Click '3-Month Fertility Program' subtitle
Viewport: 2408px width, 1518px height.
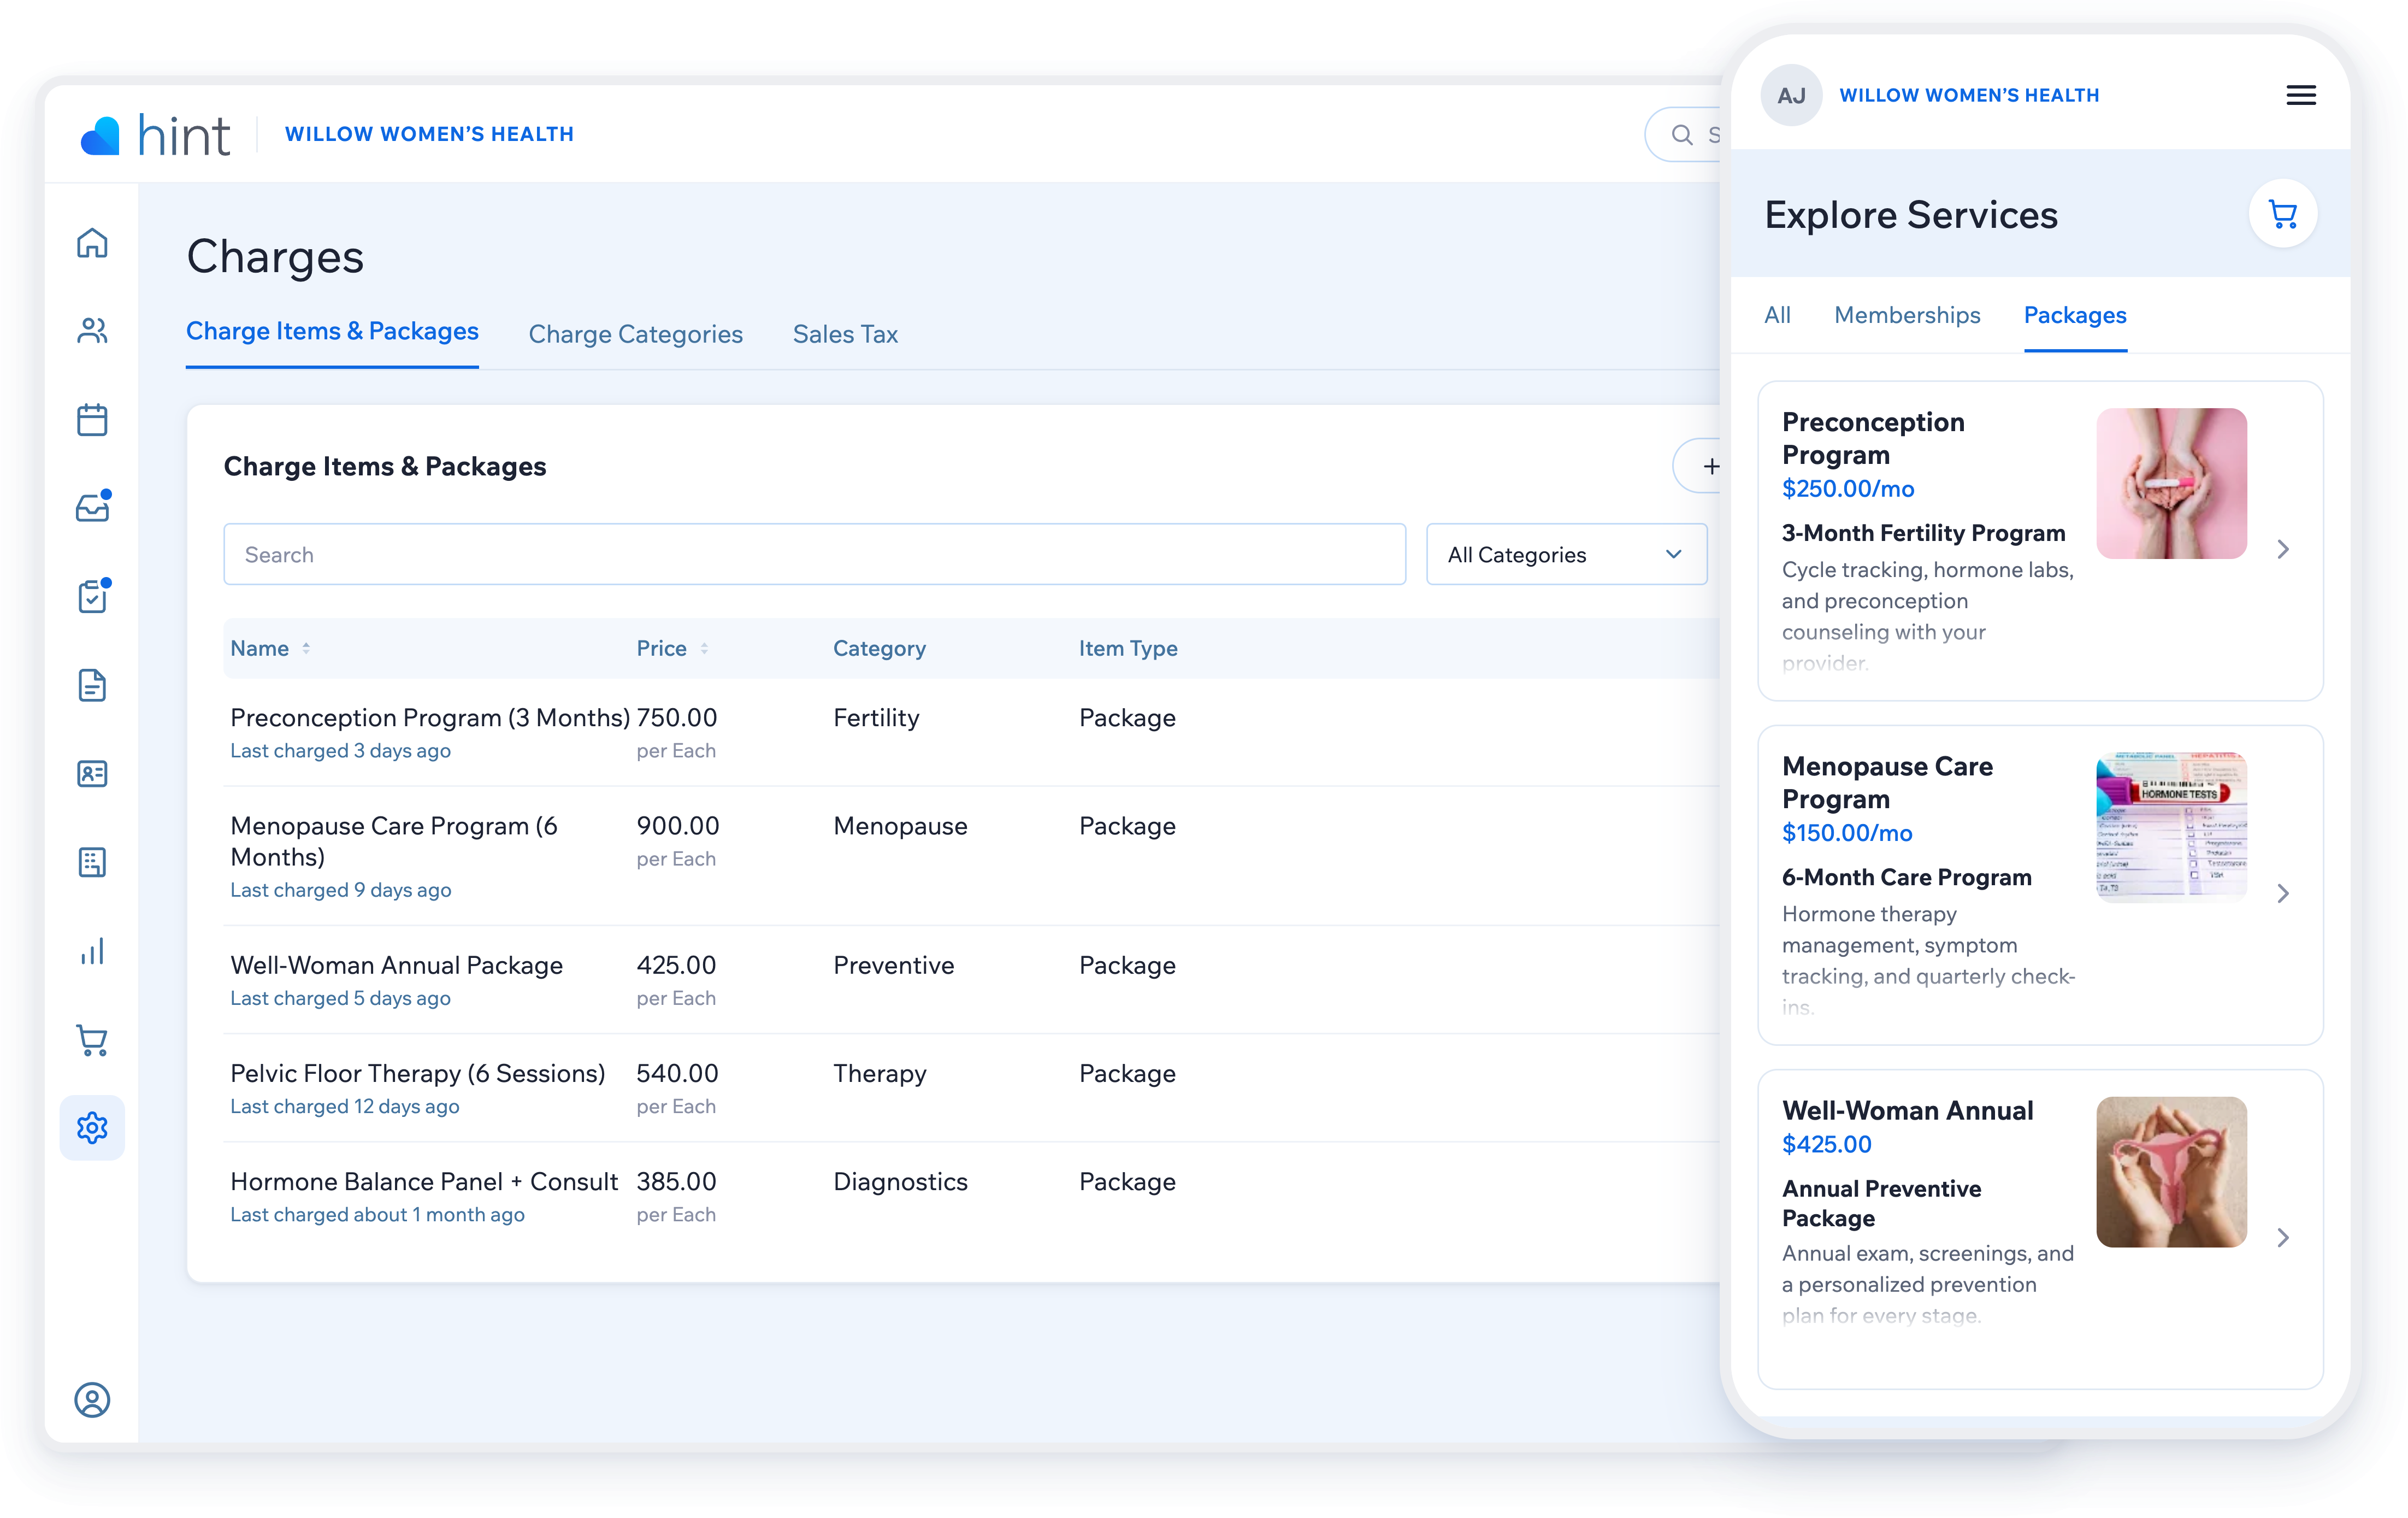point(1922,533)
